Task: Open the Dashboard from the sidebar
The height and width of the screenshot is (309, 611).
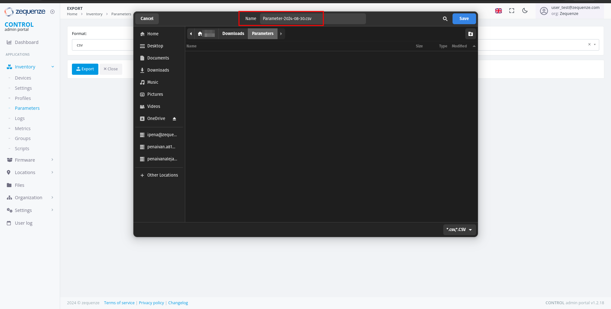Action: click(x=26, y=42)
